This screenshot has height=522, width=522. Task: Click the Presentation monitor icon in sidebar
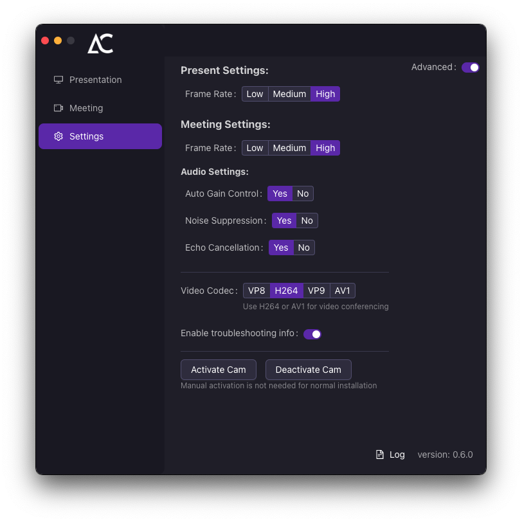click(59, 80)
